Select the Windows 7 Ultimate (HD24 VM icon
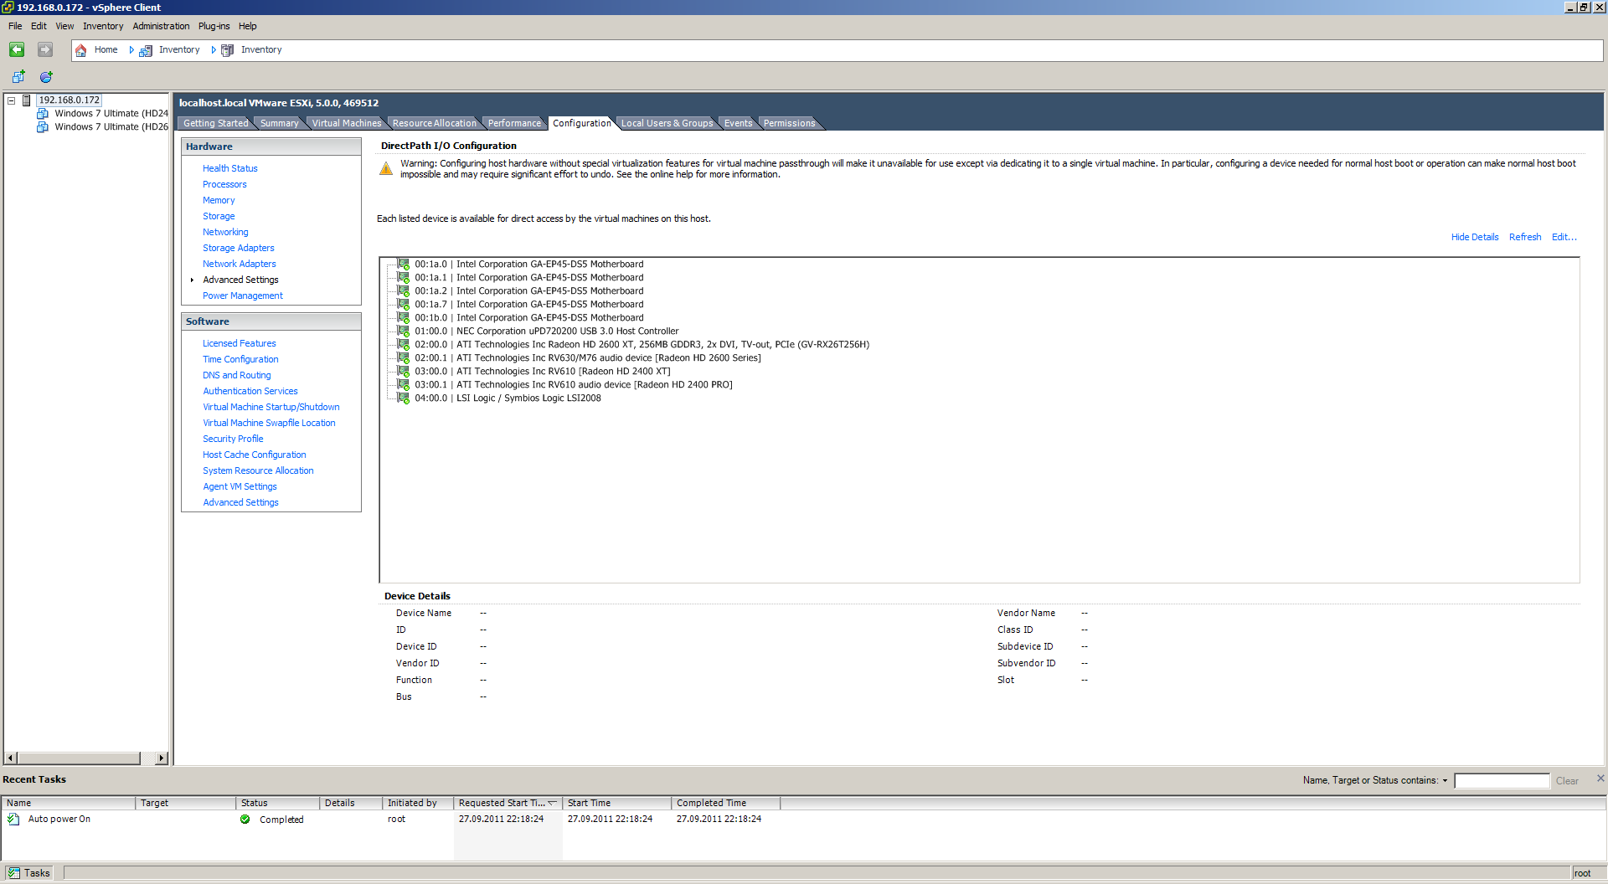Viewport: 1608px width, 884px height. [43, 114]
